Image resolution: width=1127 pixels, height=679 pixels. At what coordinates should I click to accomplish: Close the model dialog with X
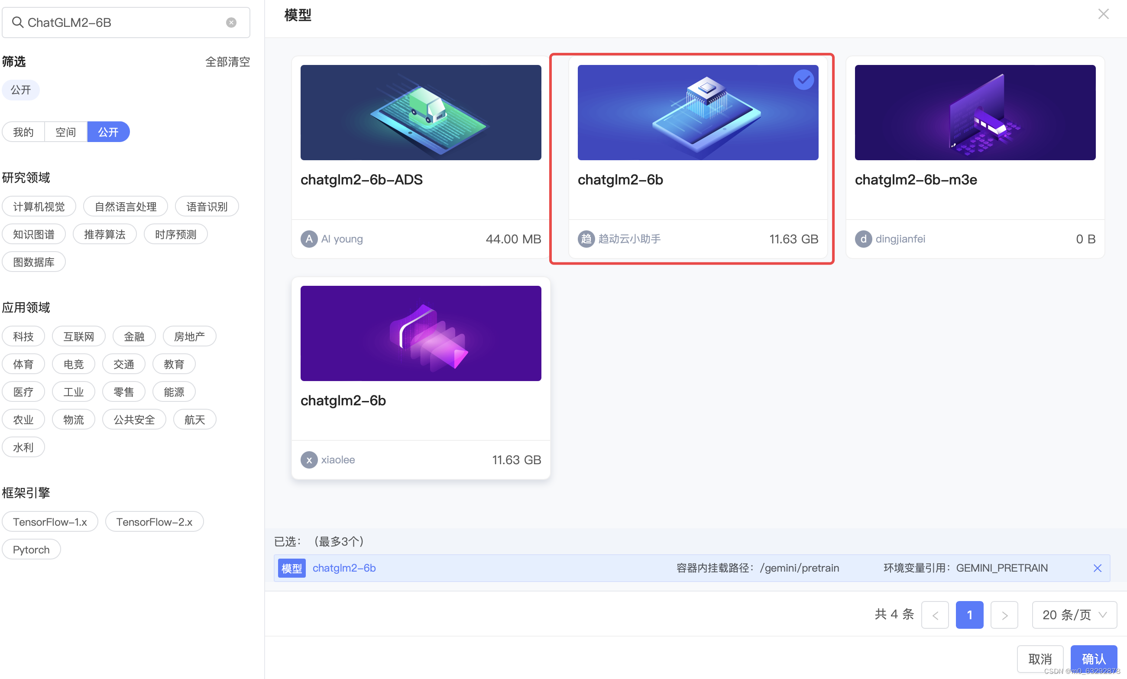(x=1103, y=14)
